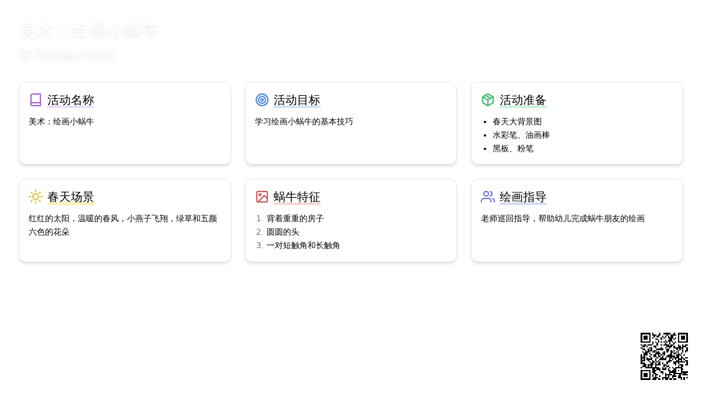
Task: Click the 活动准备 heading text
Action: tap(523, 100)
